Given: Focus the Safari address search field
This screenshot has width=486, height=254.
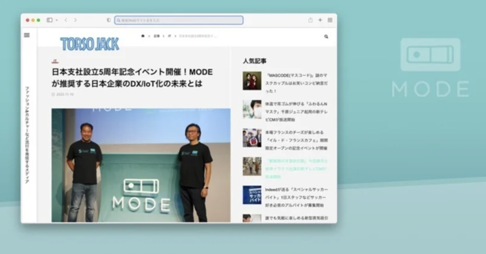Looking at the screenshot, I should point(179,20).
